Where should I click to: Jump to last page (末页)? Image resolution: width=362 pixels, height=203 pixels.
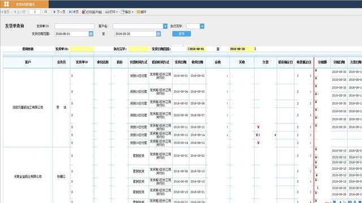click(74, 12)
